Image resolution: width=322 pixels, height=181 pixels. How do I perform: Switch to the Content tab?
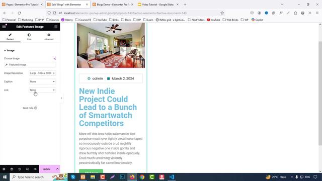tap(10, 37)
